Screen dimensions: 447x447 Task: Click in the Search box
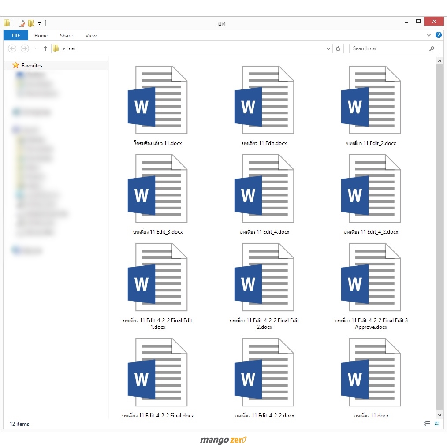[x=393, y=48]
